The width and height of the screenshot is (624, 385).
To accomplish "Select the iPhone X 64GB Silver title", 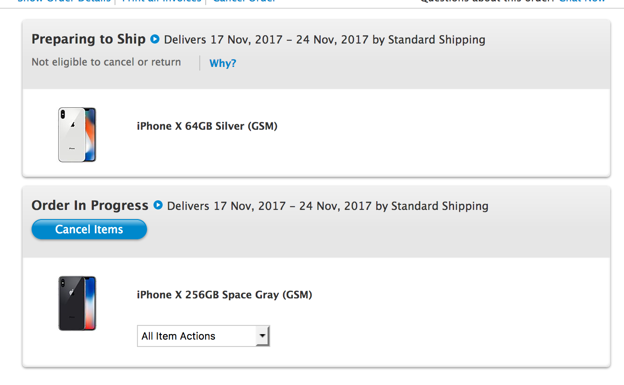I will point(207,126).
